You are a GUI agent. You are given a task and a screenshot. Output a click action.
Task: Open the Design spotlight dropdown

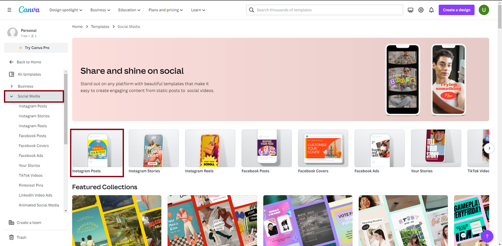click(66, 10)
